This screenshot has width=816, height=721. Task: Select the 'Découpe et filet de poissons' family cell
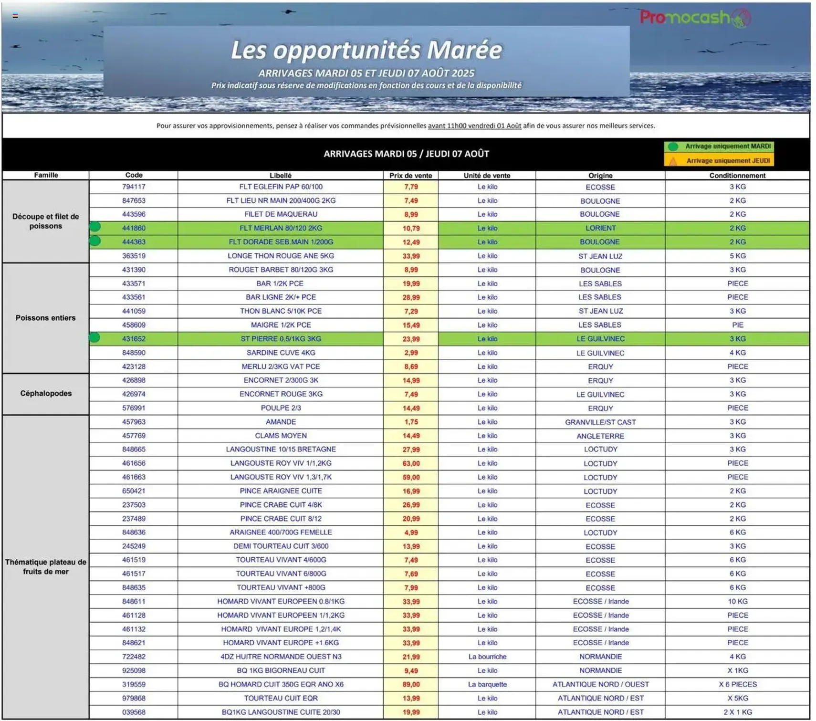[x=46, y=221]
